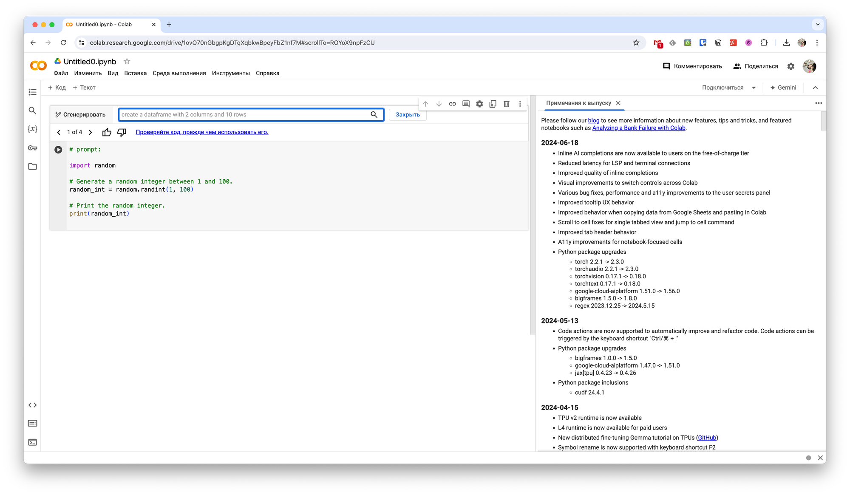The height and width of the screenshot is (495, 850).
Task: Copy link to cell icon
Action: click(452, 104)
